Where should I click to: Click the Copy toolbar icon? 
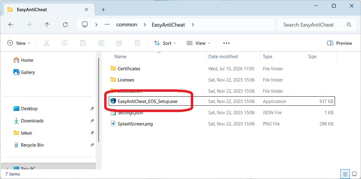65,43
